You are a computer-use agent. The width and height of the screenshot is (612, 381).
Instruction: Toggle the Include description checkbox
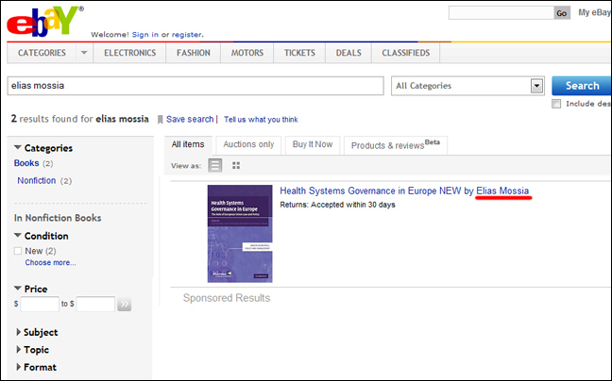[x=557, y=104]
